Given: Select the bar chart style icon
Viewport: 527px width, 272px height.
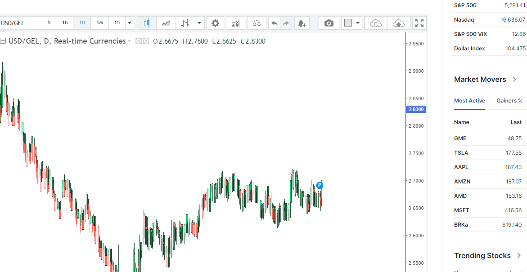Looking at the screenshot, I should point(185,23).
